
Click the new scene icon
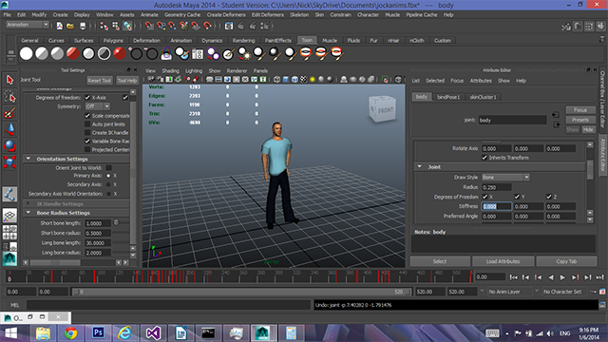[60, 26]
